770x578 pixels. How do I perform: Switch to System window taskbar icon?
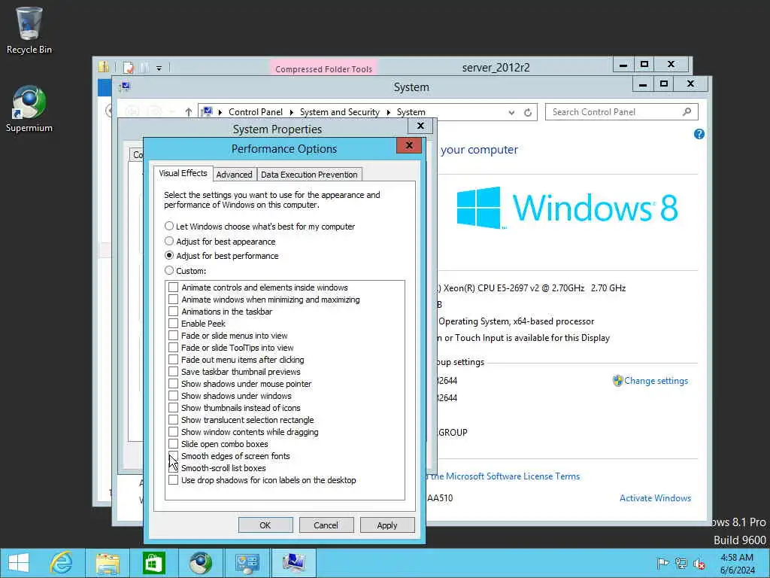[293, 563]
